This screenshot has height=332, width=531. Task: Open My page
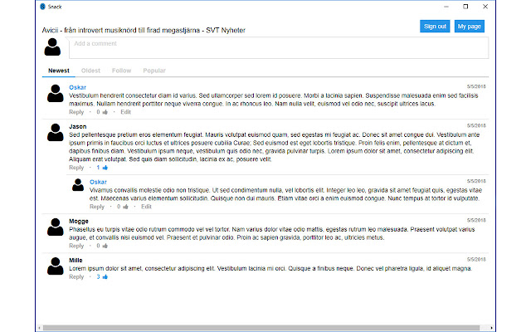pos(470,26)
